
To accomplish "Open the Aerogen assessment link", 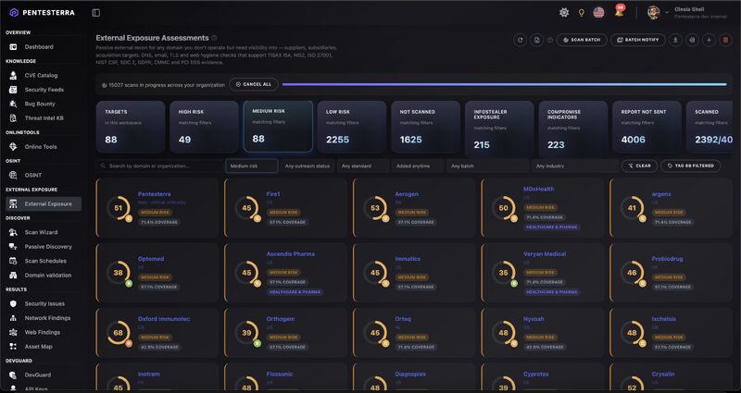I will [407, 194].
